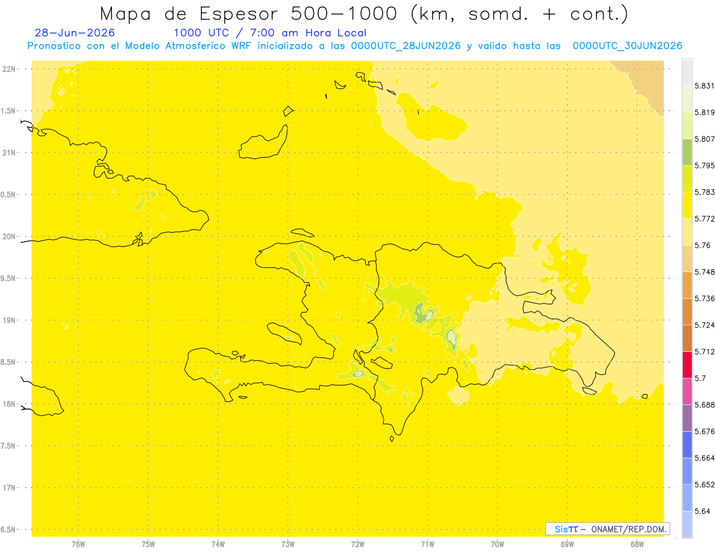Click the legend value 5.712
This screenshot has width=715, height=552.
(705, 352)
